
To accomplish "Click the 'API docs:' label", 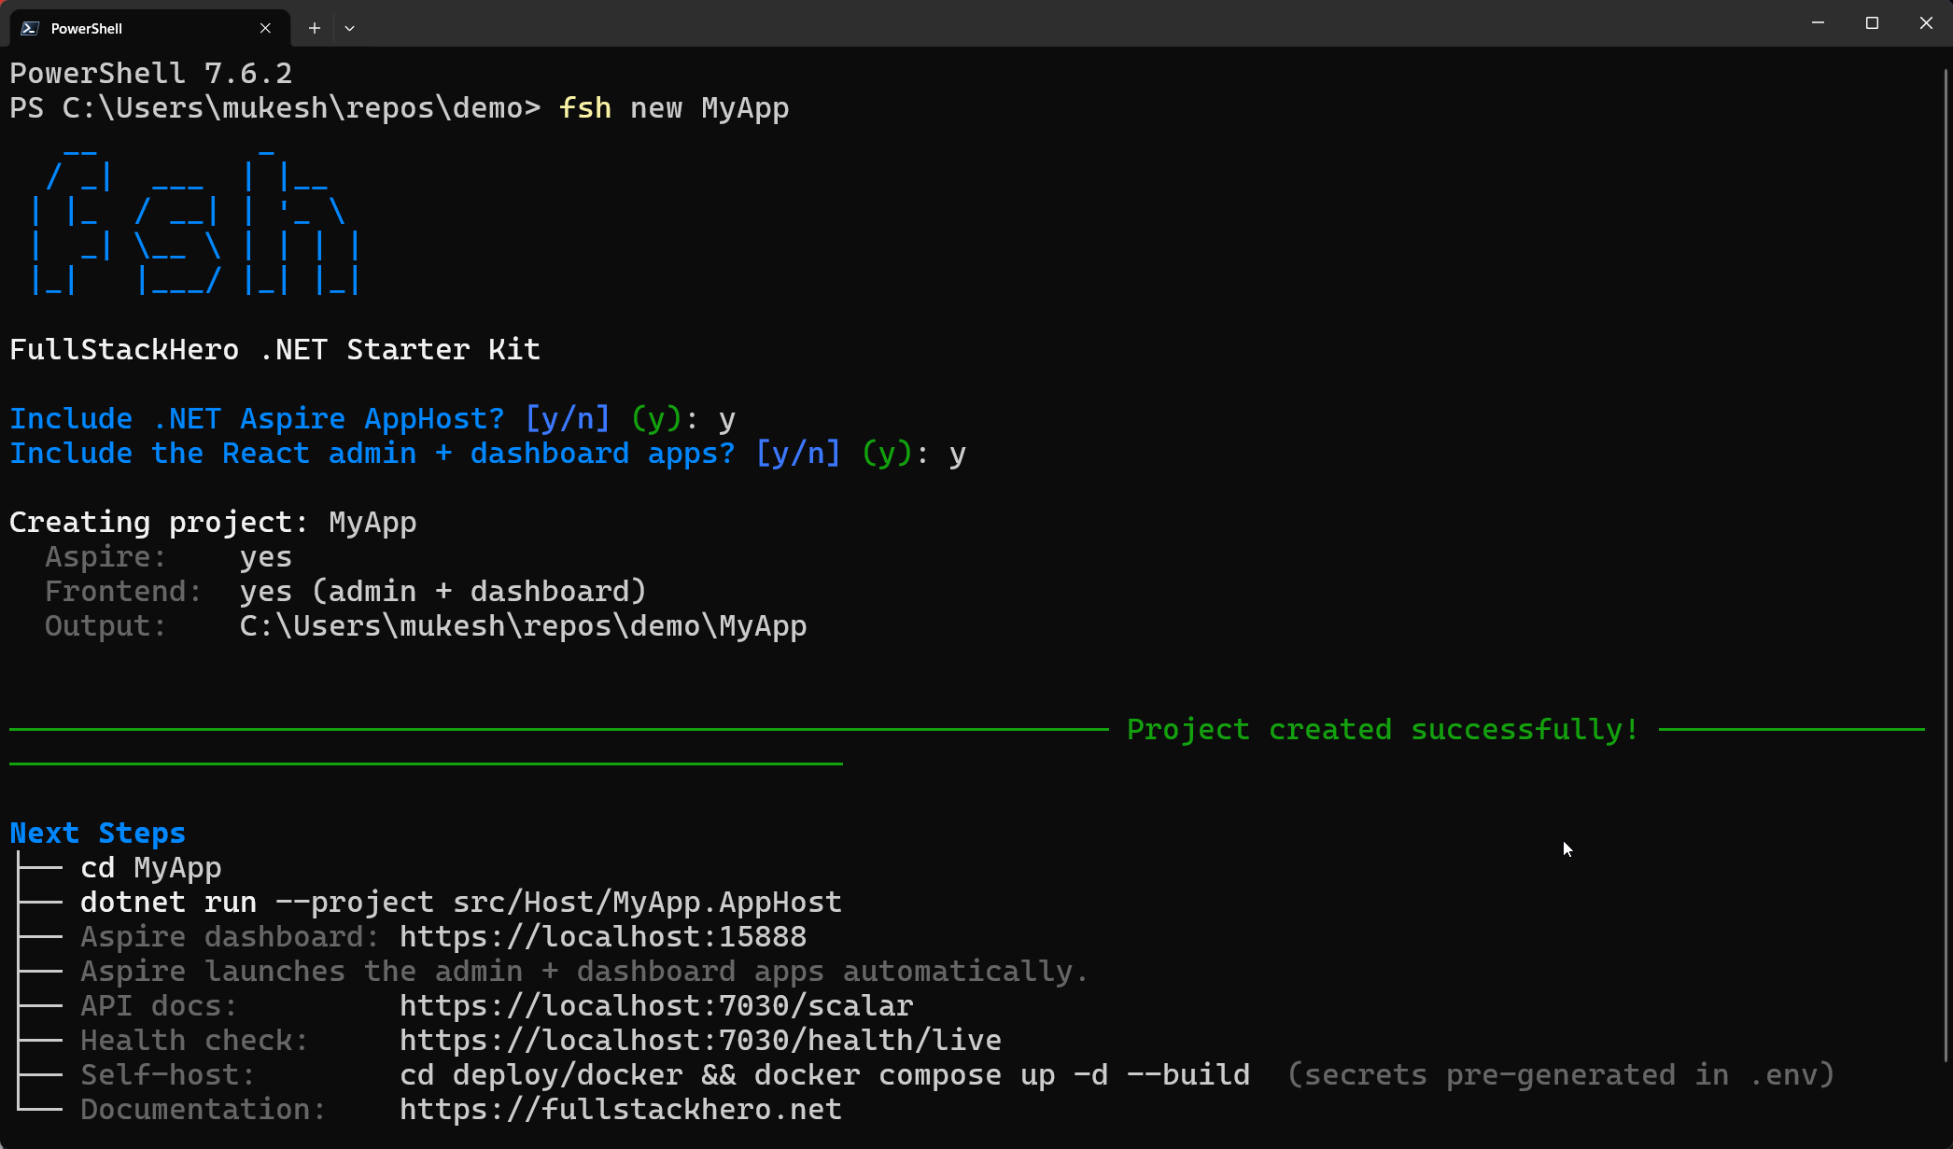I will 159,1006.
